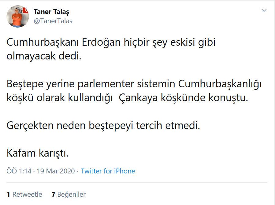Click the text "Kafam karıştı."
Viewport: 275px width, 205px height.
[x=37, y=152]
